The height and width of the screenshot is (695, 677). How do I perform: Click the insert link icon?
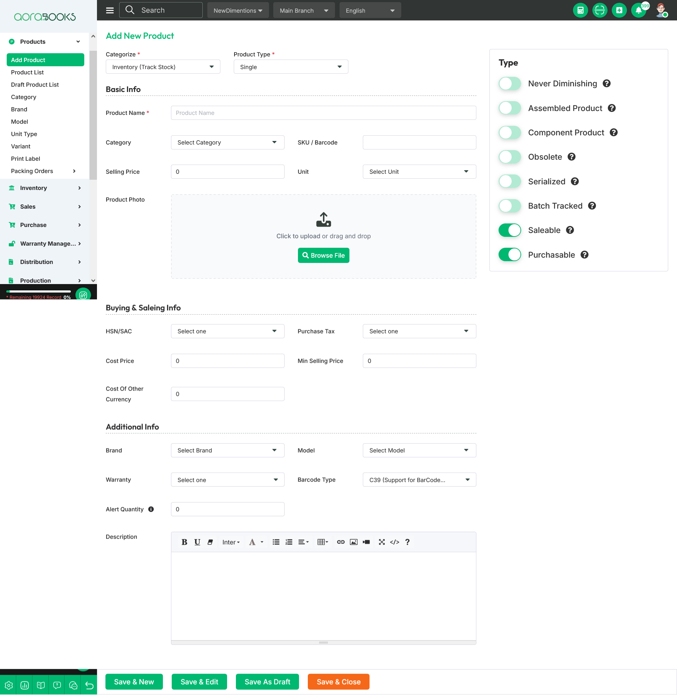click(x=341, y=542)
